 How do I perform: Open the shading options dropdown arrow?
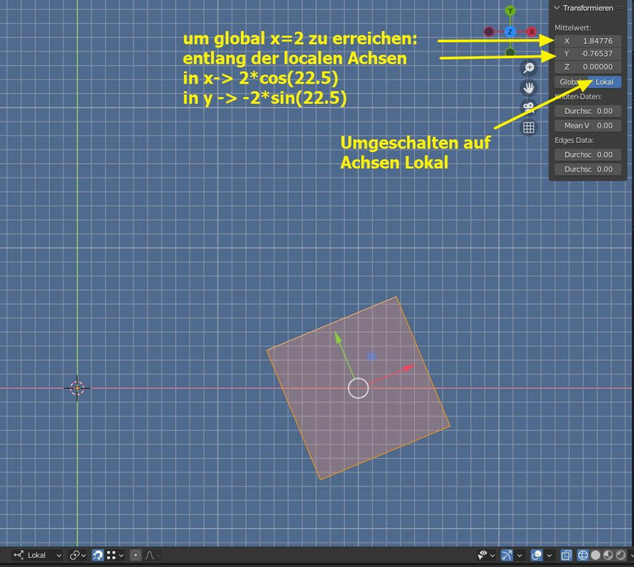(x=631, y=556)
